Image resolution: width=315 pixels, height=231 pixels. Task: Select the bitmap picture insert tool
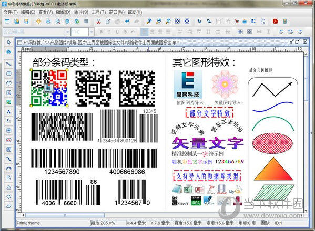8,102
